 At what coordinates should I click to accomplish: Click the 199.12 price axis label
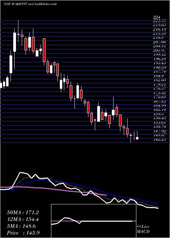click(159, 54)
